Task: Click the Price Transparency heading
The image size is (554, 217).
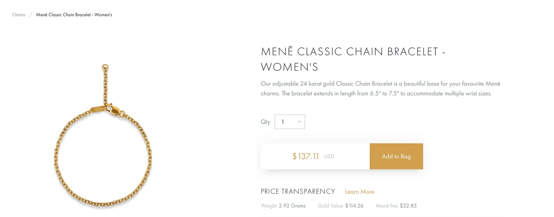Action: pyautogui.click(x=298, y=191)
